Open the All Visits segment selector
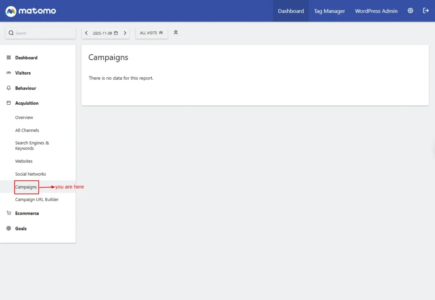435x300 pixels. (151, 33)
